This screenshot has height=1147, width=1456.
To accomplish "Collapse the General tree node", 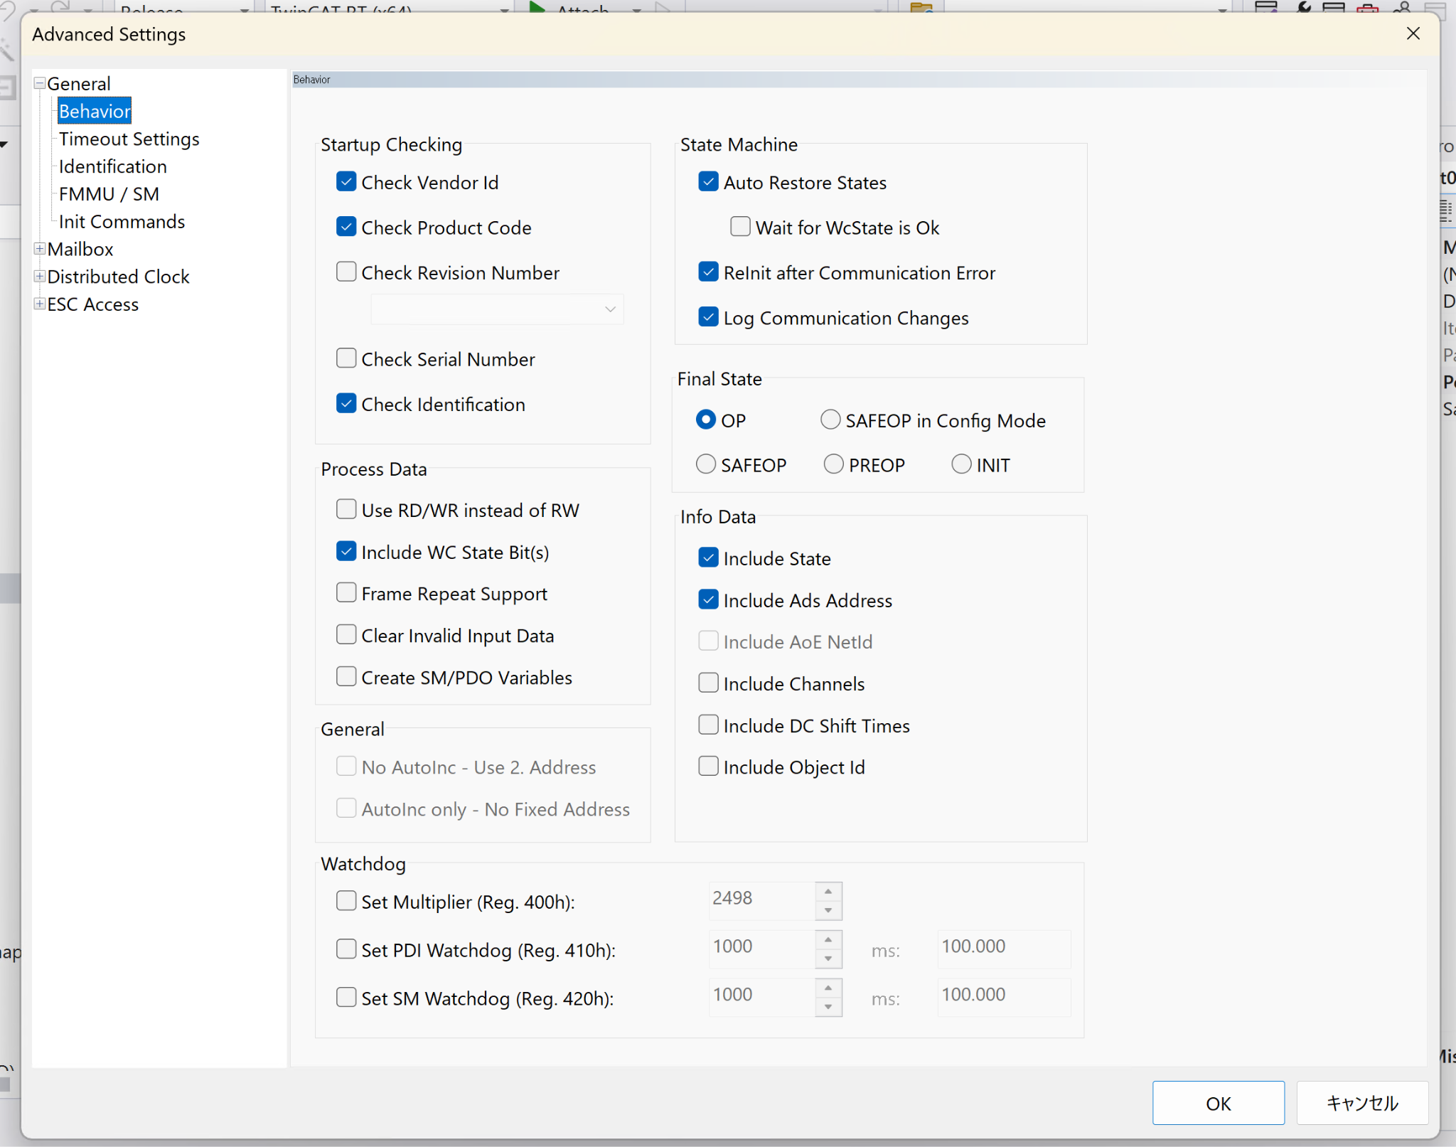I will tap(40, 83).
